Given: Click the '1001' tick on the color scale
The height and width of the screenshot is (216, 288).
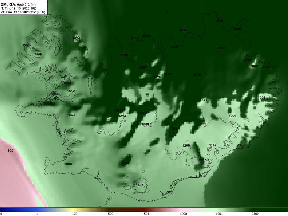Looking at the screenshot, I should (219, 214).
